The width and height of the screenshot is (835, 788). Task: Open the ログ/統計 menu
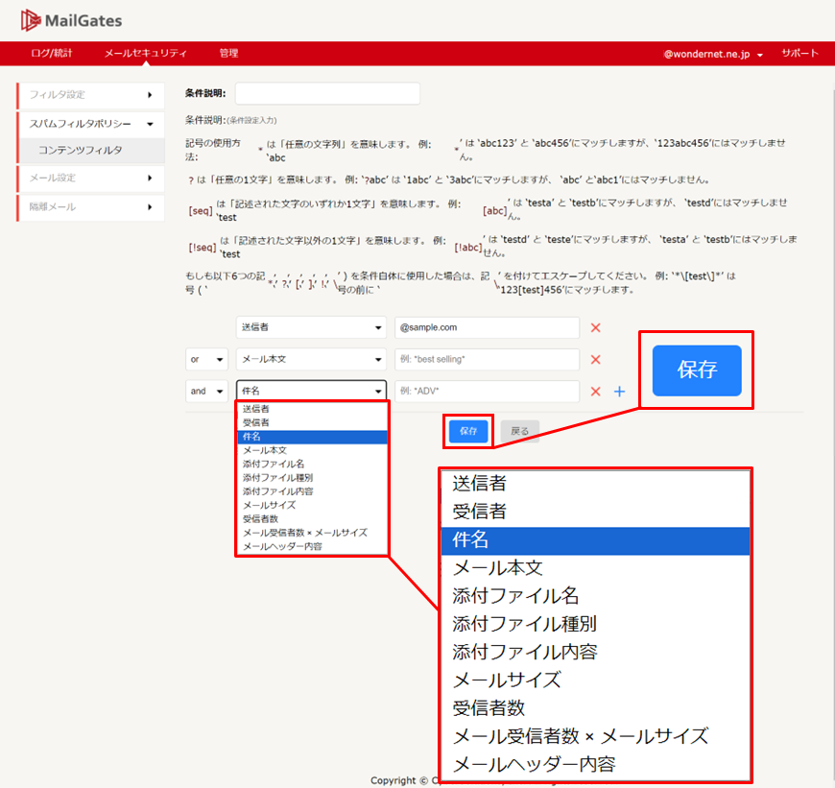pyautogui.click(x=52, y=53)
